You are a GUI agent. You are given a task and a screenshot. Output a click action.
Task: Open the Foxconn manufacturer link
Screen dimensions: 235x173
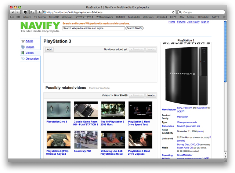pos(188,108)
